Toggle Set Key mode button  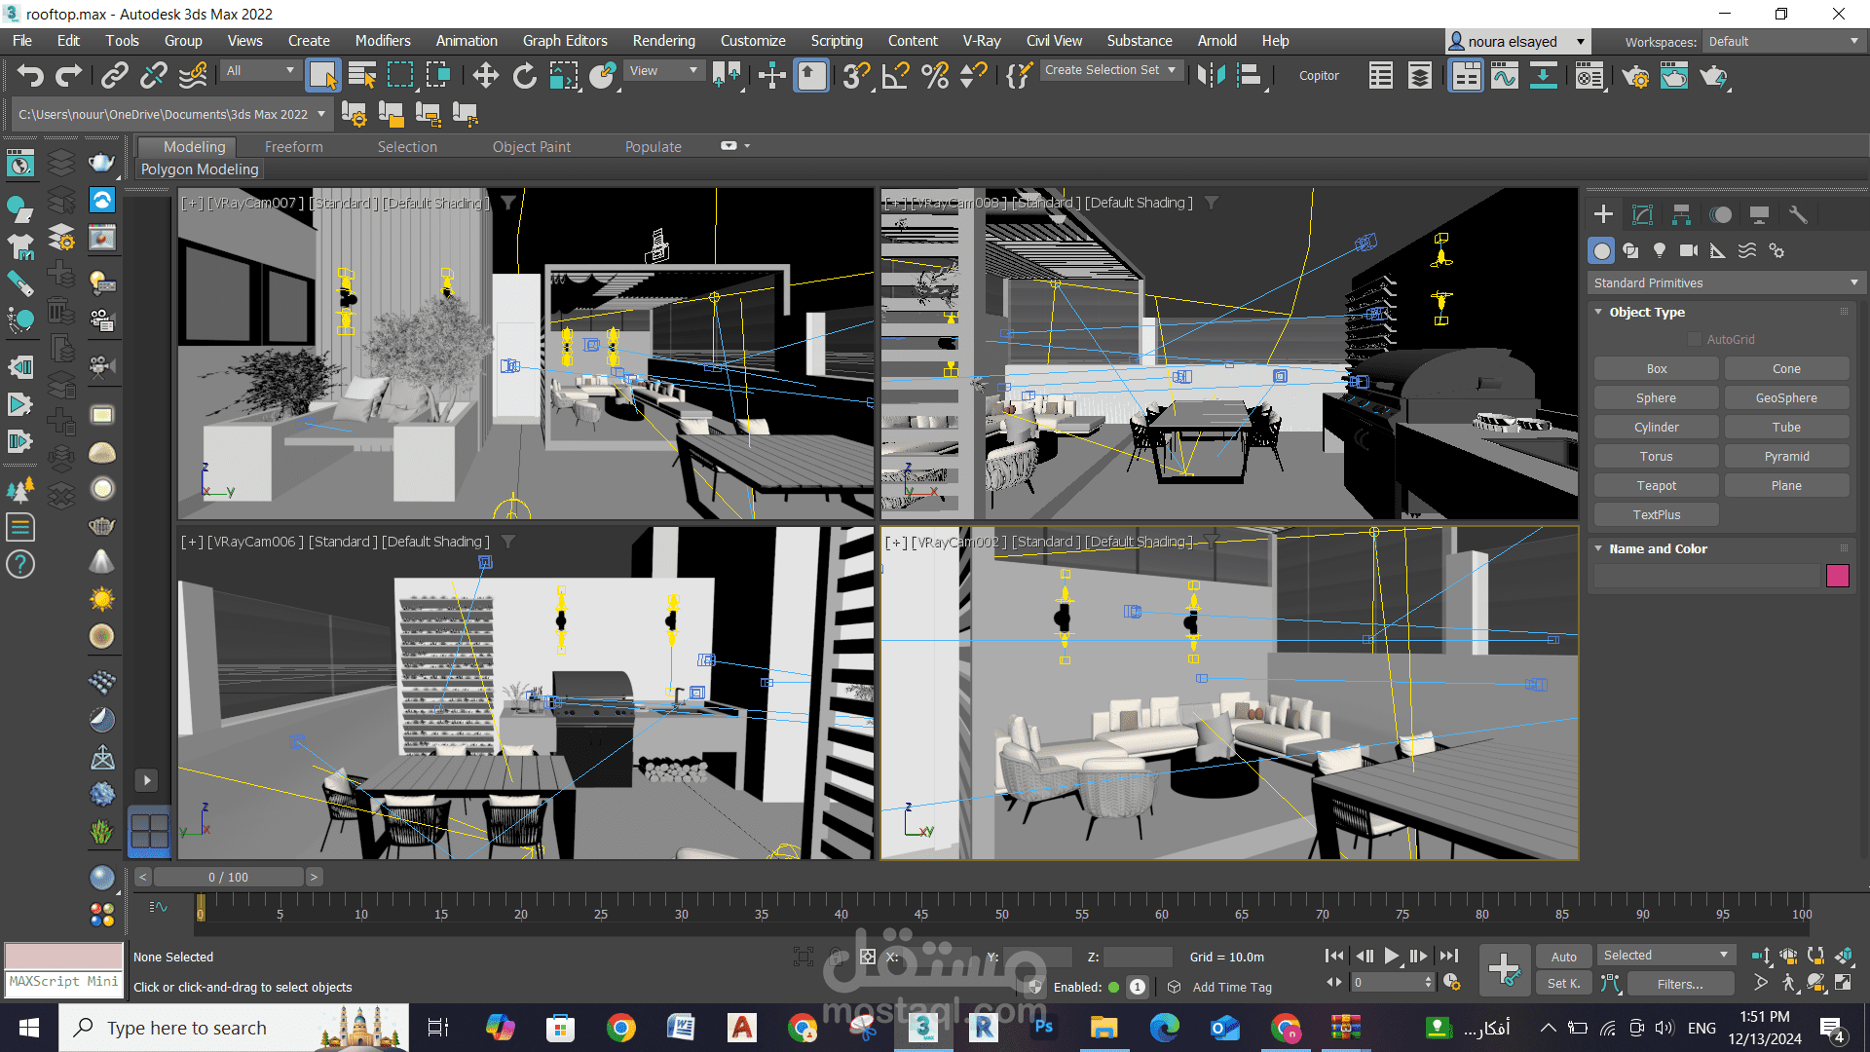tap(1563, 984)
